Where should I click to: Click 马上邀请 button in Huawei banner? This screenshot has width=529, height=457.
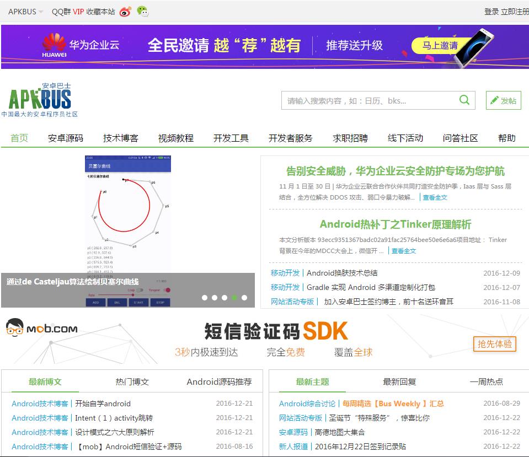tap(440, 45)
